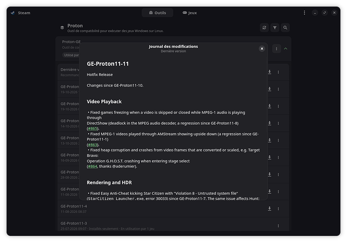Click the 'Dernière version' dialog subtitle

[x=173, y=51]
